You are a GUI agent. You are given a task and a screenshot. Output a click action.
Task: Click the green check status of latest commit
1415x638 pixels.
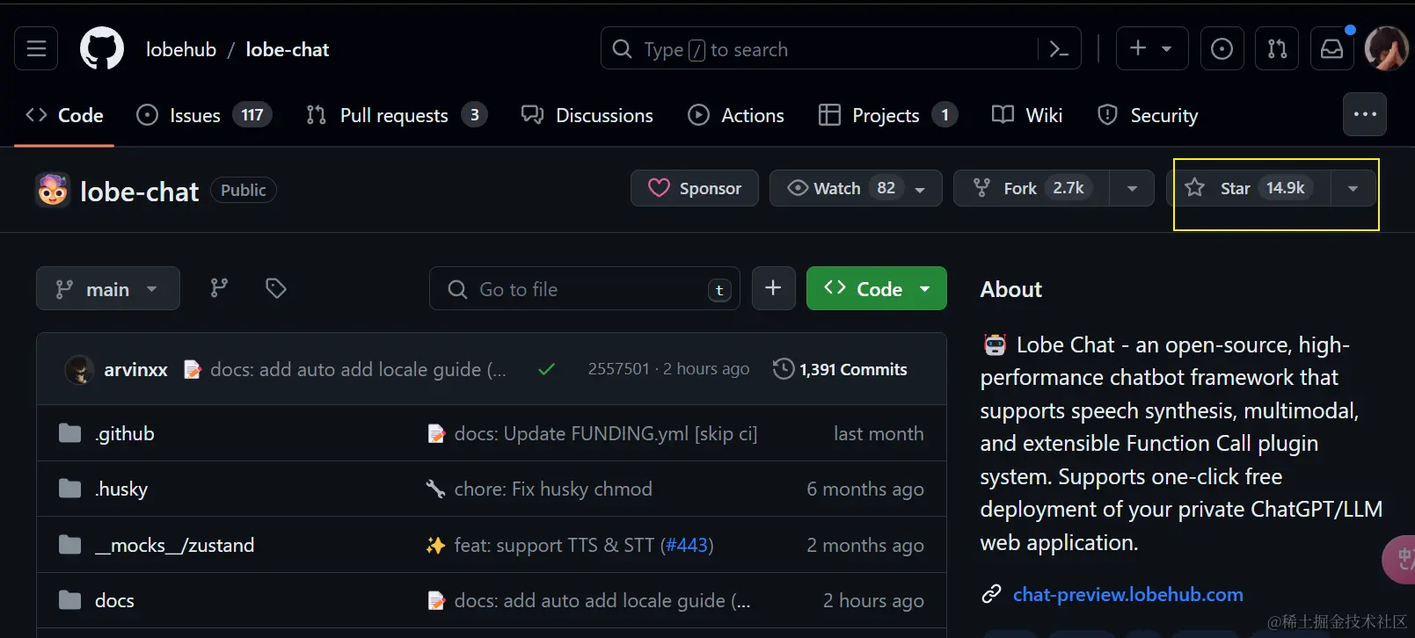pos(546,370)
